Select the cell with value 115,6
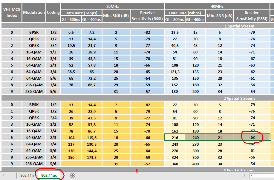 91,138
